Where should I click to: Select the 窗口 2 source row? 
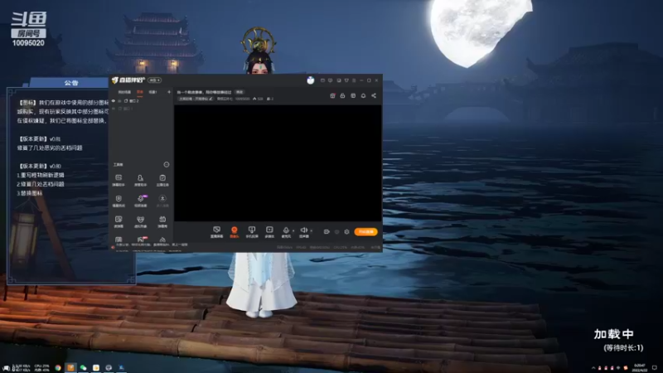click(141, 101)
